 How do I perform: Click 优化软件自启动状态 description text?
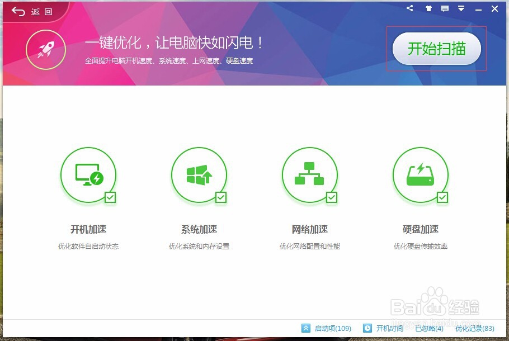coord(88,247)
